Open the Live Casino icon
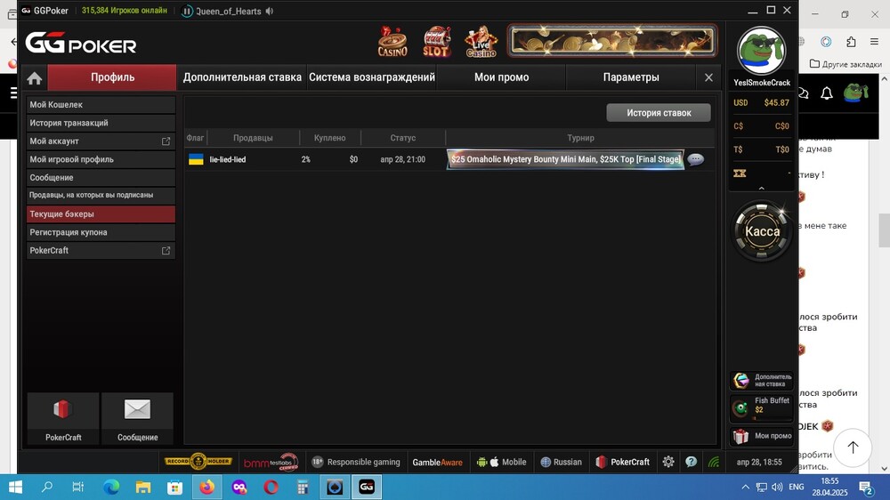This screenshot has width=890, height=500. (x=481, y=42)
